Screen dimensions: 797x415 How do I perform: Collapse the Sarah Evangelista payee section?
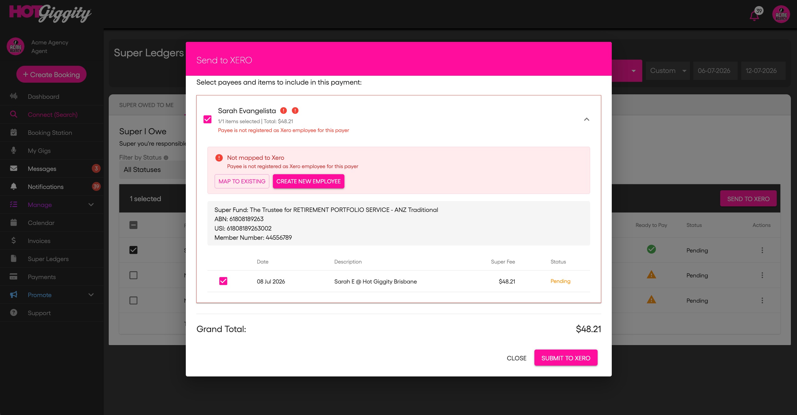(586, 120)
